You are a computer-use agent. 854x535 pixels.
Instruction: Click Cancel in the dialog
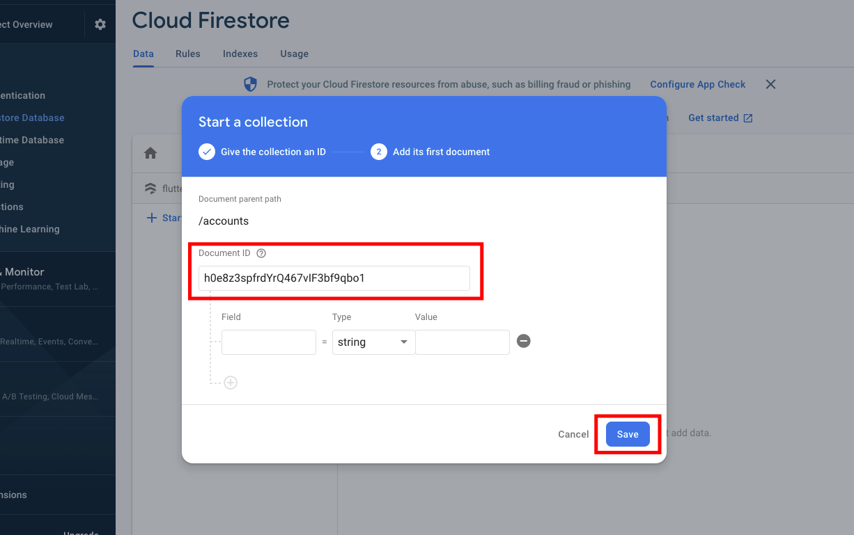coord(573,434)
